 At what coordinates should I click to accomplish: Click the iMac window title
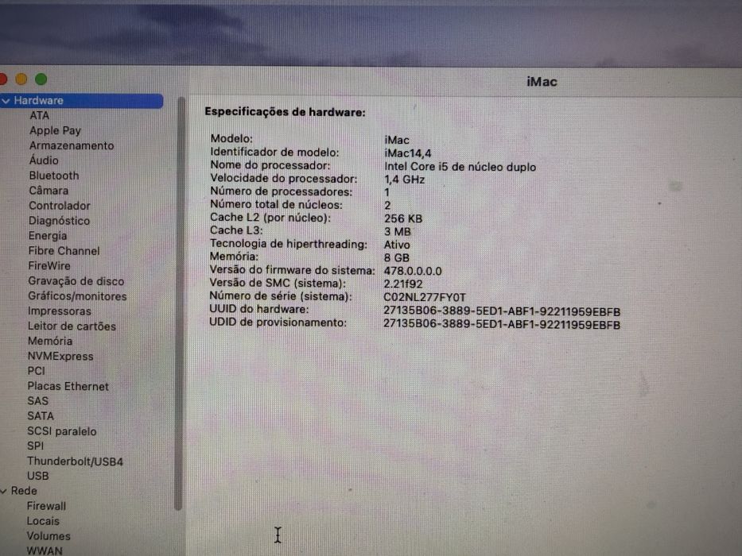tap(542, 82)
